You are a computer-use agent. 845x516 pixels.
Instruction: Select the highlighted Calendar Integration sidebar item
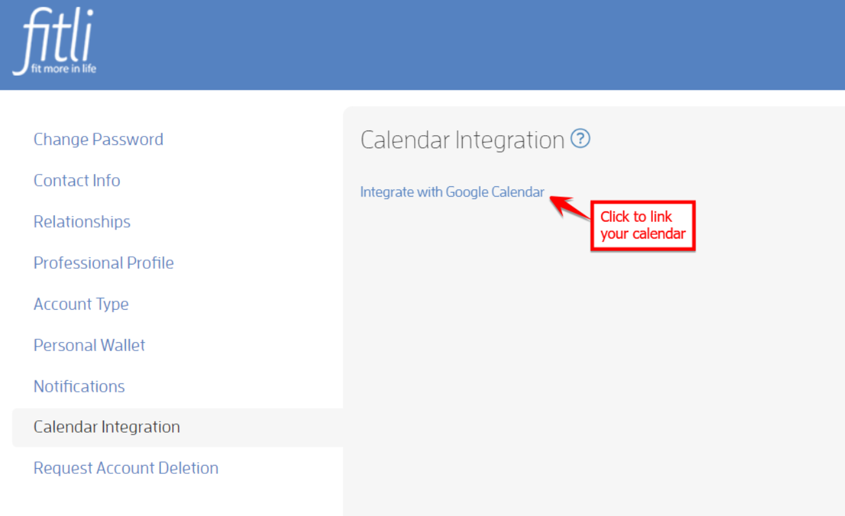tap(177, 427)
